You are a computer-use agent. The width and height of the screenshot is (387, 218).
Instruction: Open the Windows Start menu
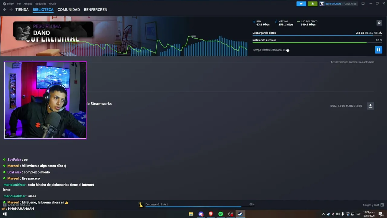tap(5, 214)
